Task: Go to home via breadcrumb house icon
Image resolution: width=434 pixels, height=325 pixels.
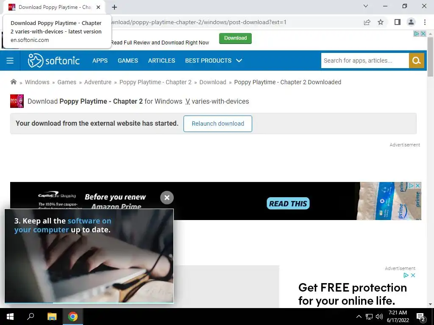Action: [x=13, y=82]
